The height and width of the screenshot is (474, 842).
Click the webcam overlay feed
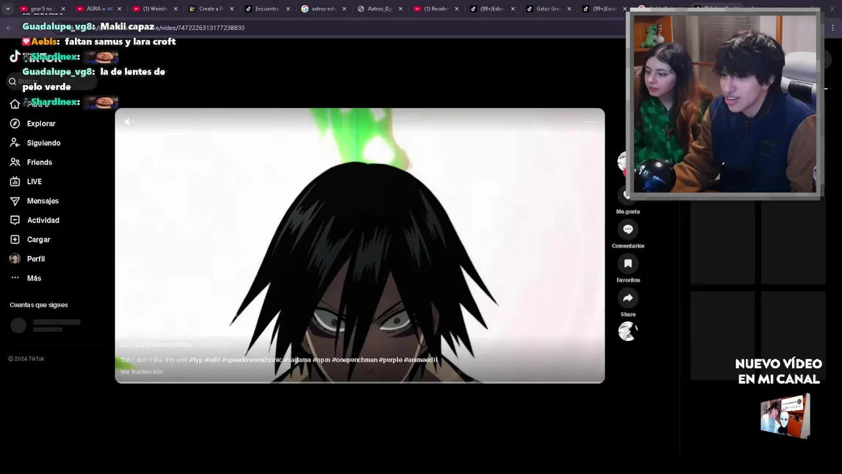[x=724, y=103]
